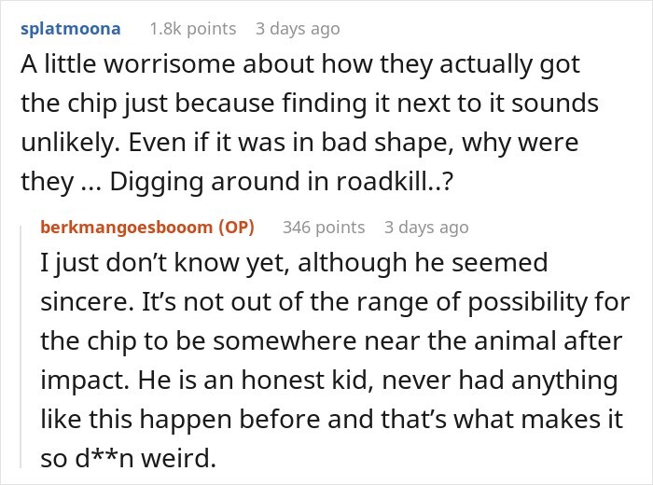Click the reply line 'I just don't know yet'
This screenshot has width=653, height=485.
pos(294,263)
